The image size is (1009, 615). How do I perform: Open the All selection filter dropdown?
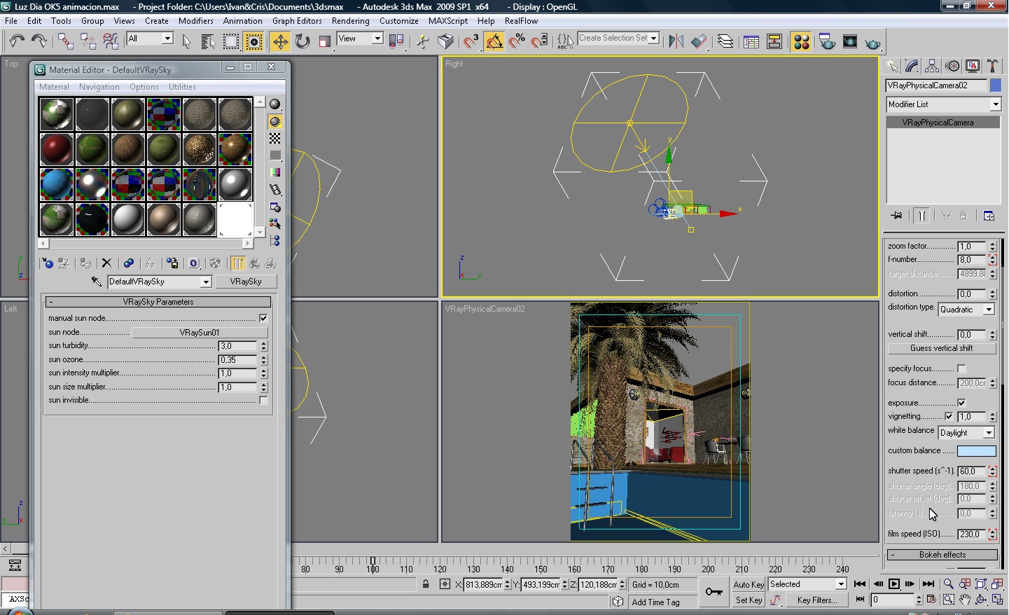(x=149, y=39)
